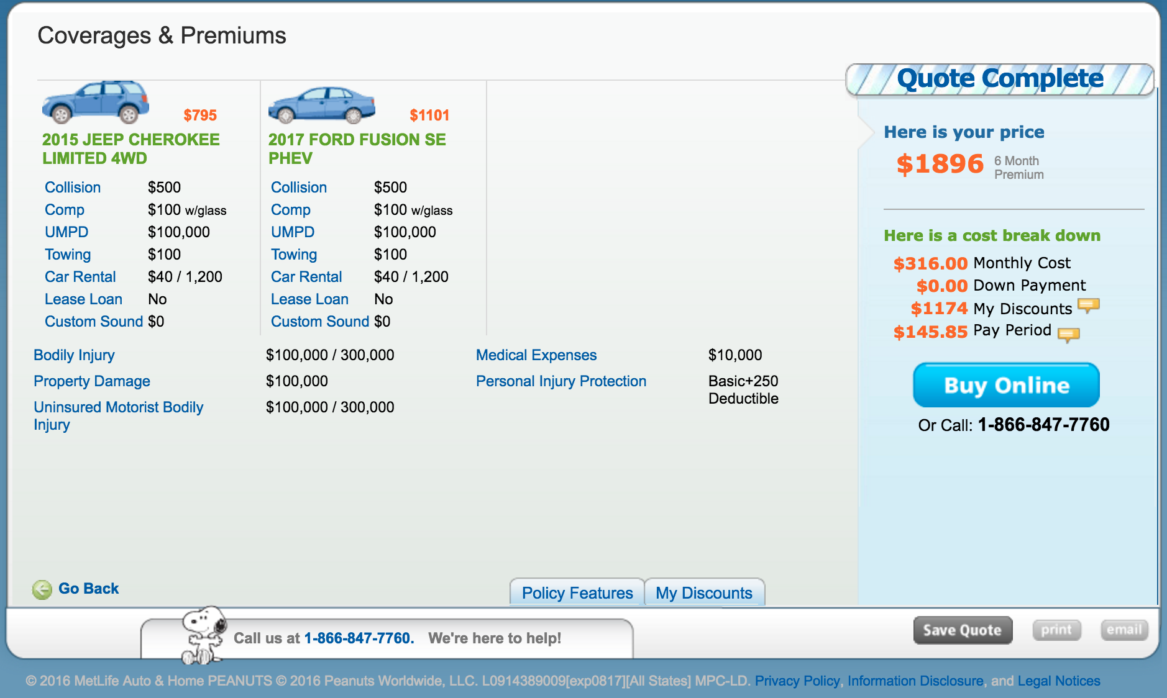
Task: Click Custom Sound link under Jeep Cherokee
Action: pos(94,322)
